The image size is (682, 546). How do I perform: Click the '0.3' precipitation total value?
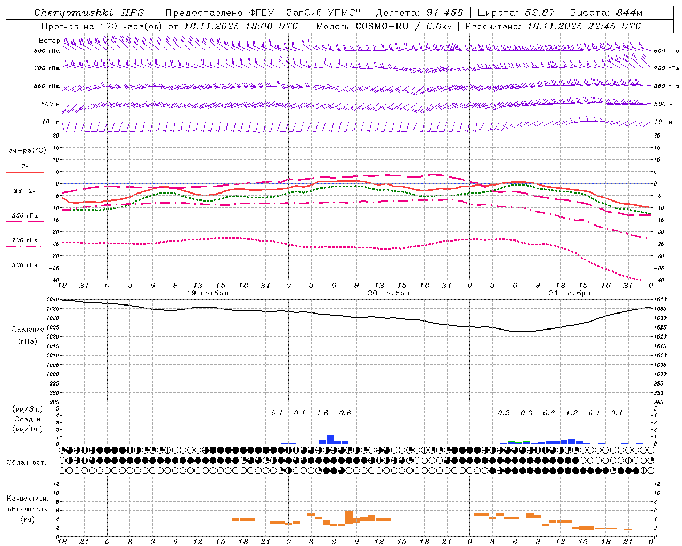point(526,413)
